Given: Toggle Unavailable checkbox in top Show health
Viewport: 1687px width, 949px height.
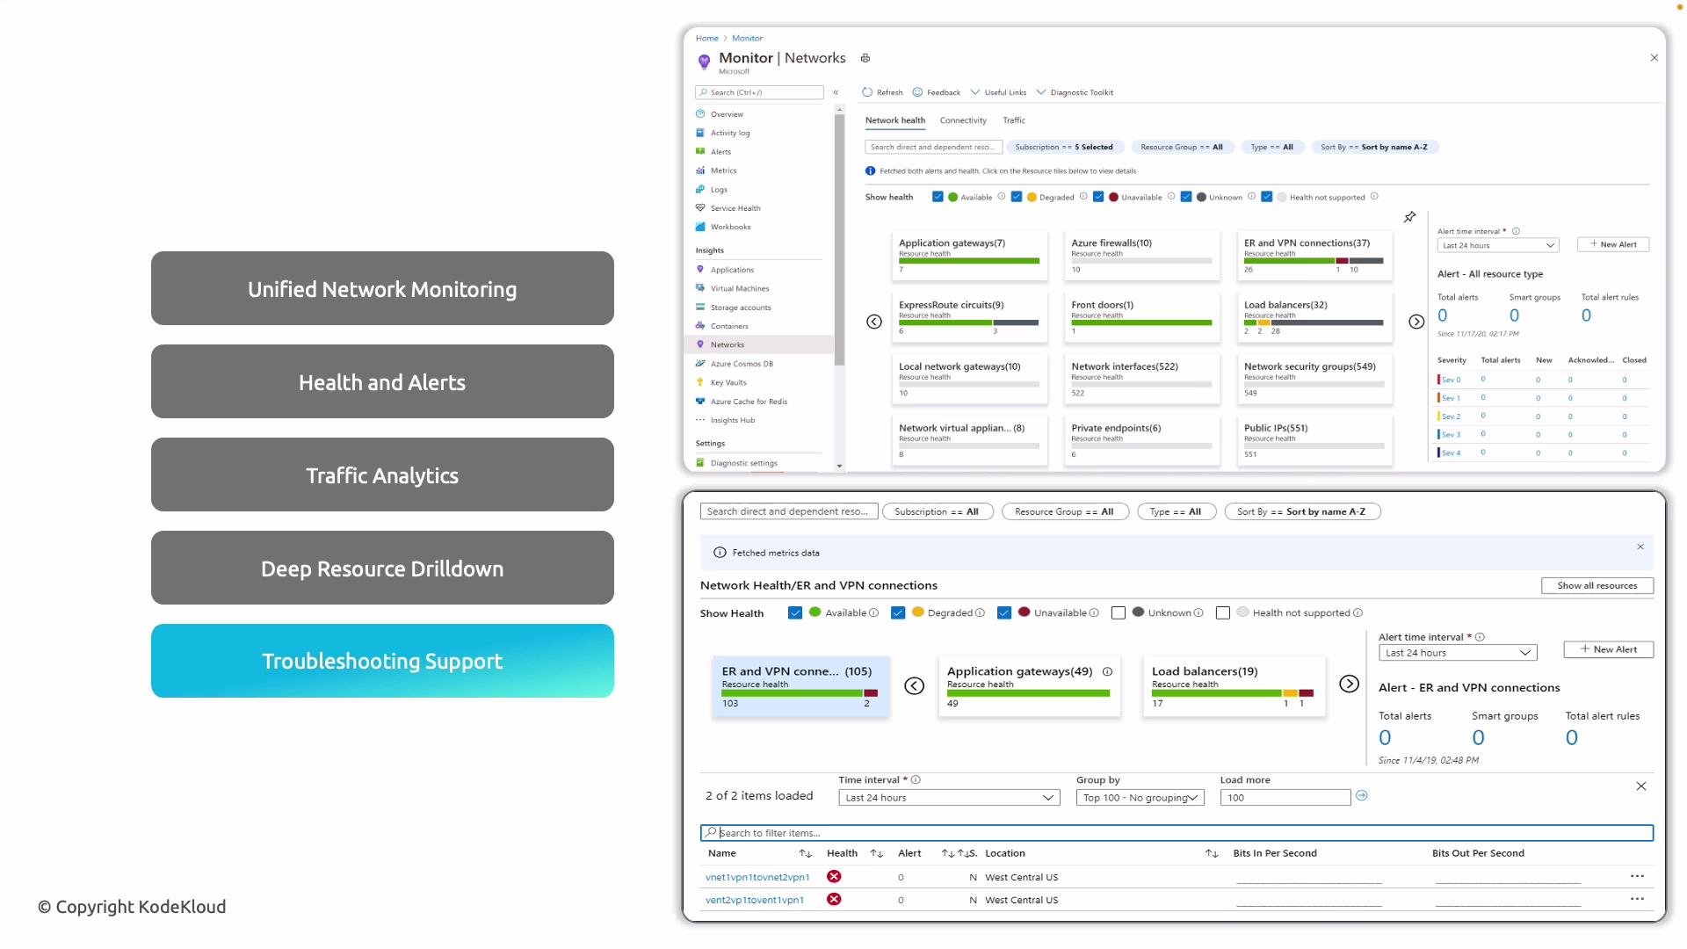Looking at the screenshot, I should [x=1098, y=197].
